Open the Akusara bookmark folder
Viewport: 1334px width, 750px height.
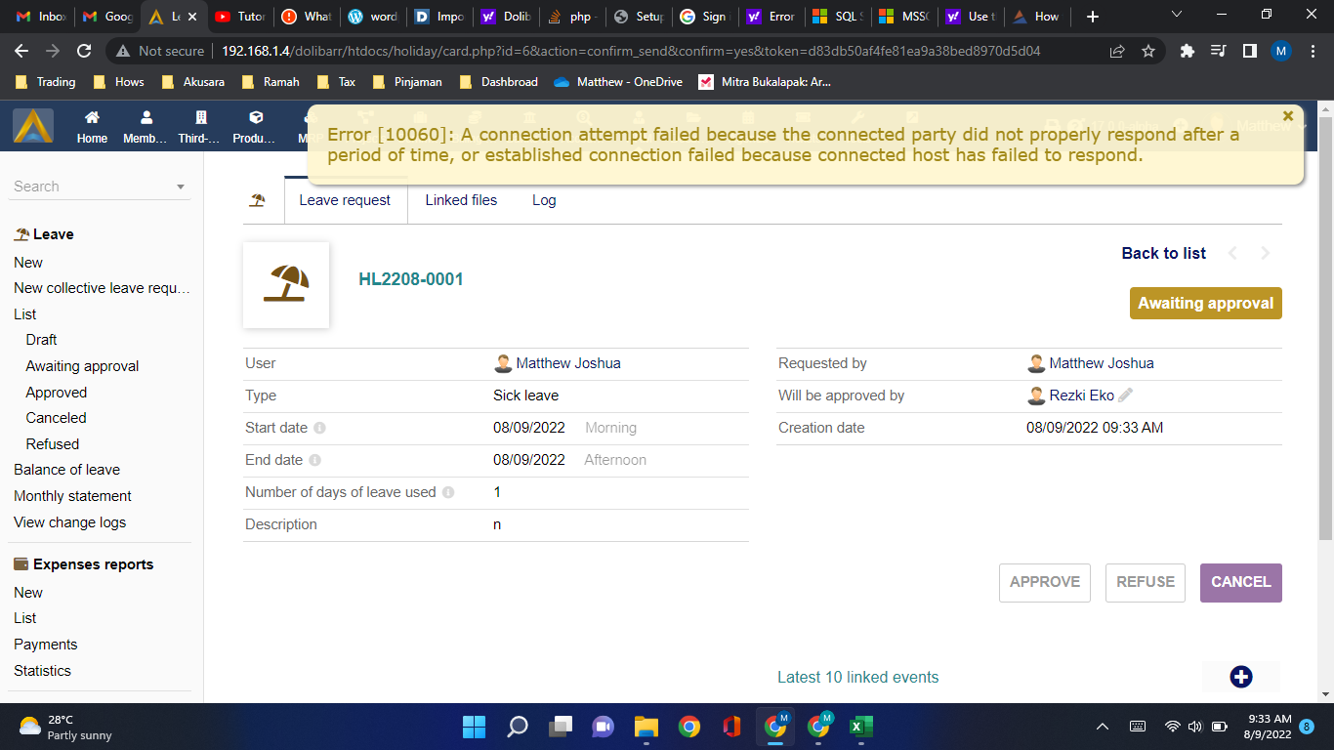click(192, 82)
